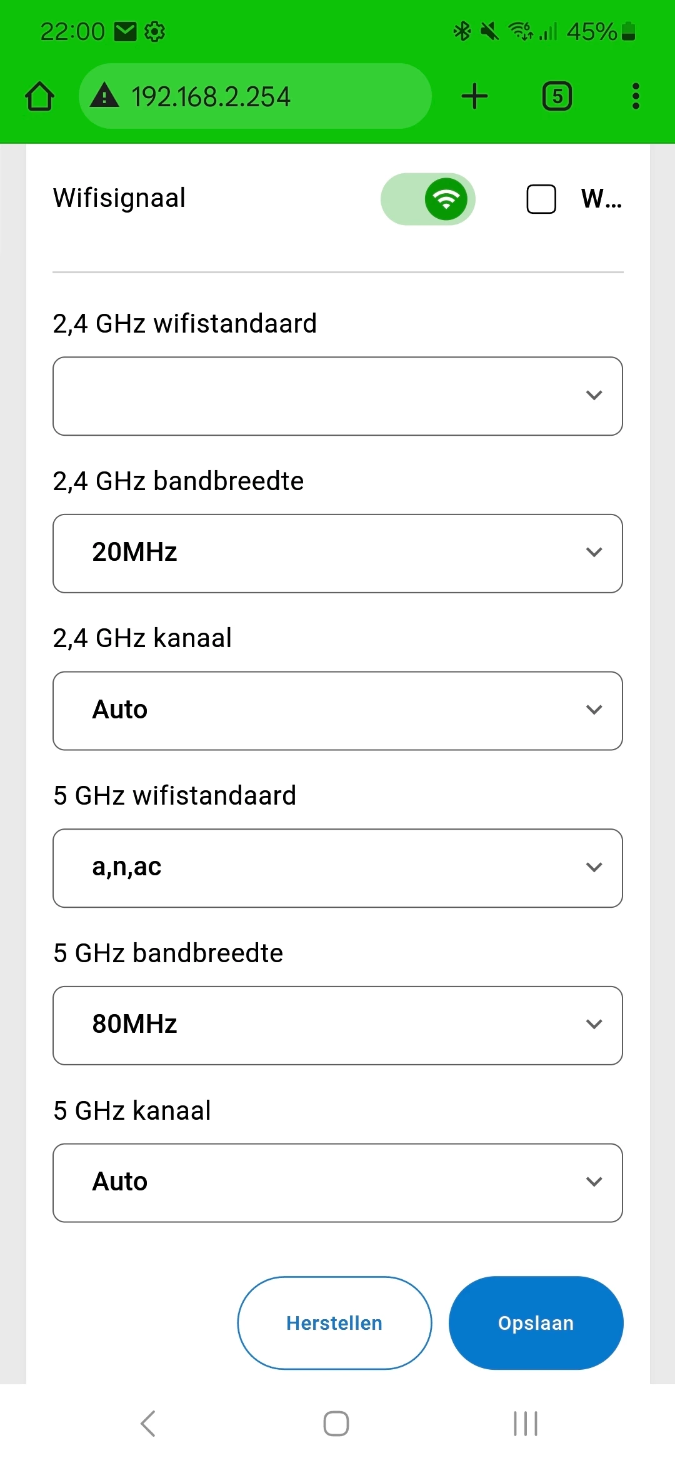Save settings with the Opslaan button
675x1463 pixels.
pos(536,1323)
